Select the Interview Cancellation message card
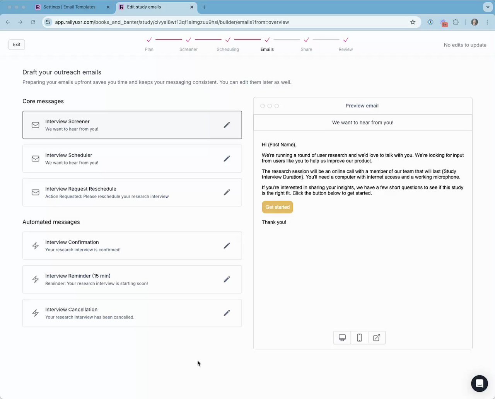The image size is (495, 399). tap(132, 313)
